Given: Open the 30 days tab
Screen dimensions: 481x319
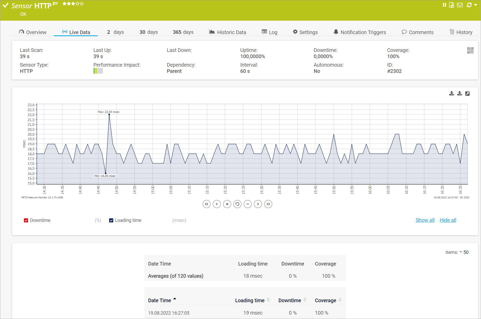Looking at the screenshot, I should coord(149,32).
